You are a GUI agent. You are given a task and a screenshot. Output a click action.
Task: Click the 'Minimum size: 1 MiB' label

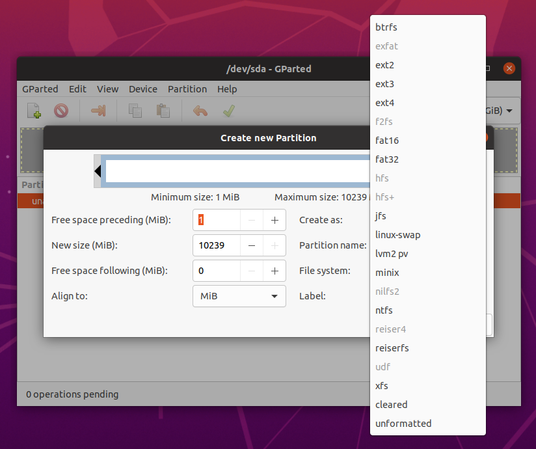click(x=195, y=197)
